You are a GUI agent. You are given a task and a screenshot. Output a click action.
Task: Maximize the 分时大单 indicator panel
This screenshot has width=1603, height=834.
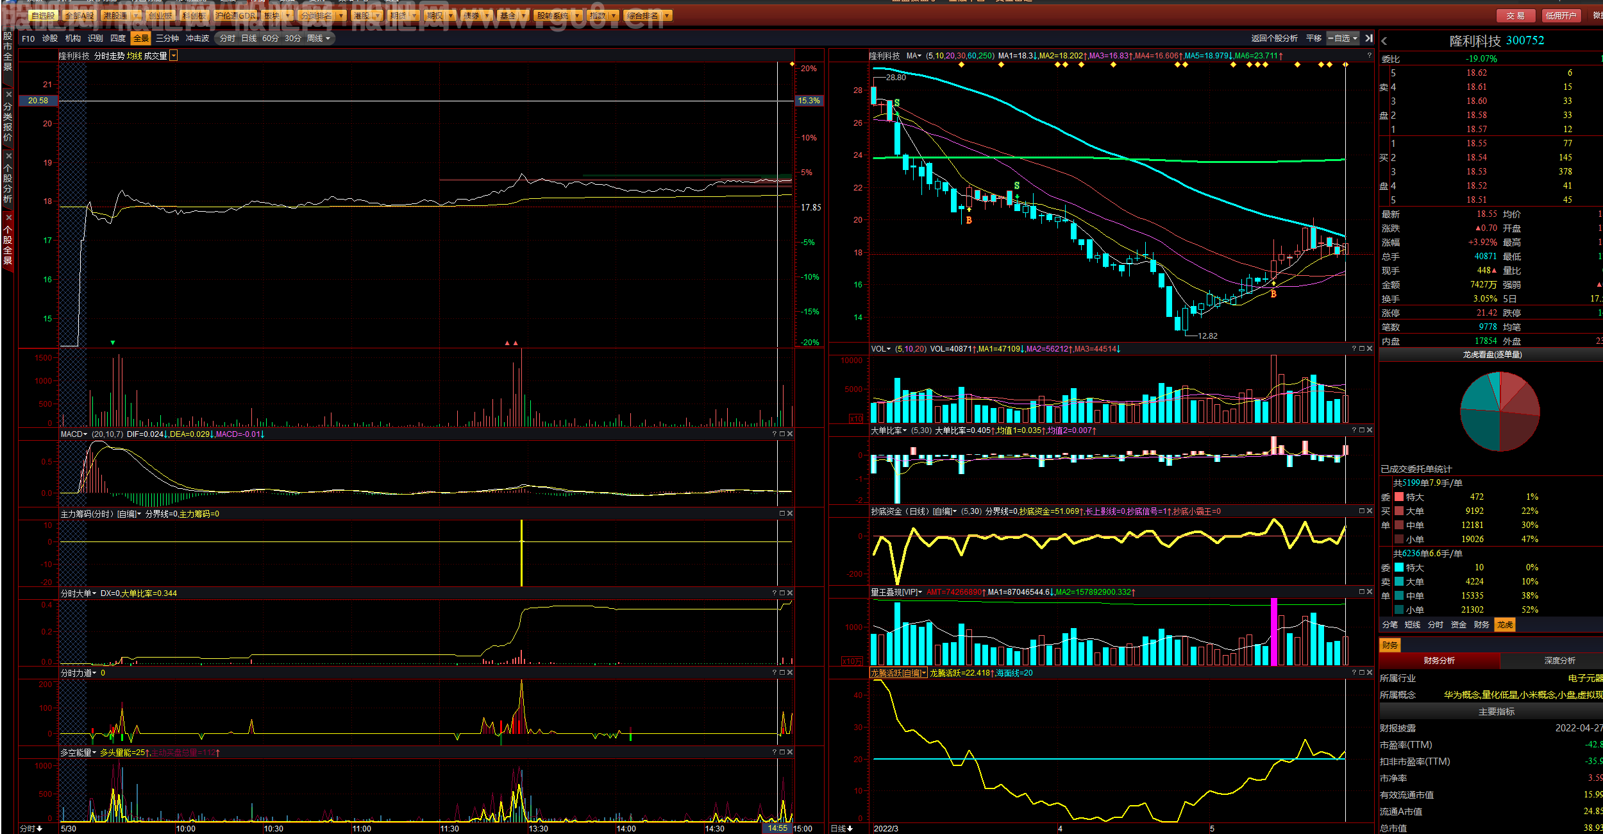(782, 593)
